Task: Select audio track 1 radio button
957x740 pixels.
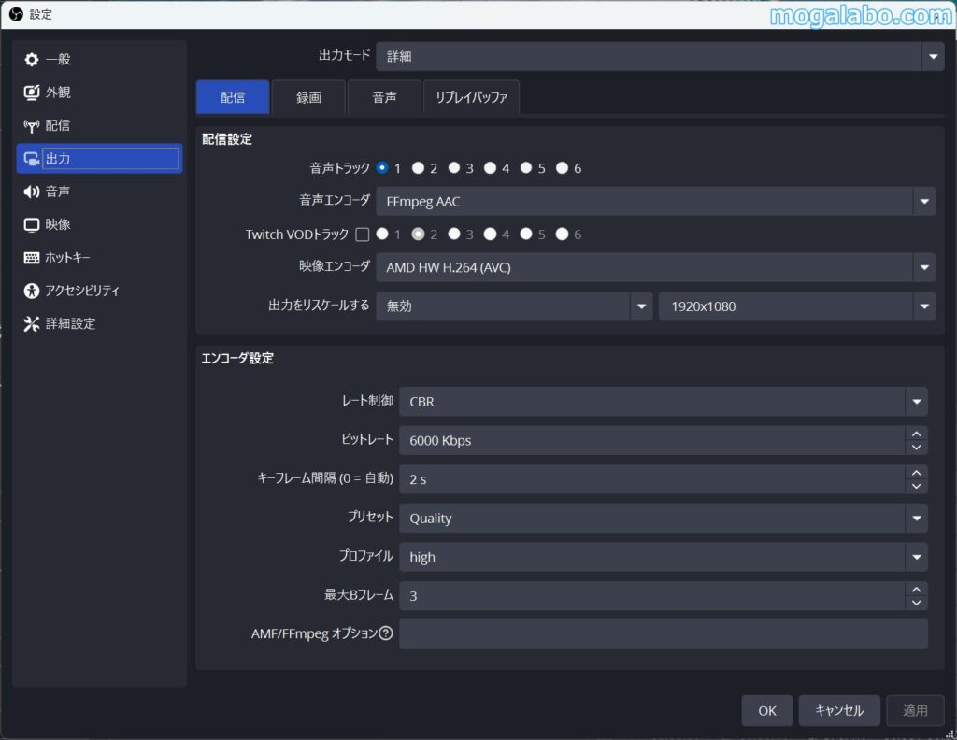Action: 382,168
